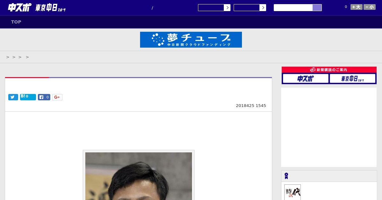
Task: Share the article on Google+
Action: pyautogui.click(x=57, y=97)
